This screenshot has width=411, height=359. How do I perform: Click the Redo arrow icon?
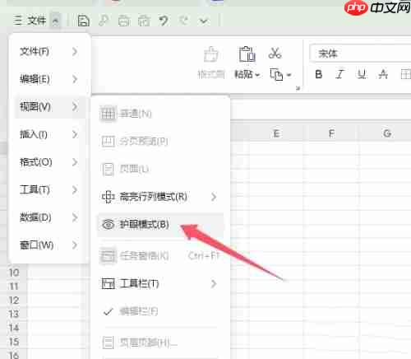click(x=184, y=21)
